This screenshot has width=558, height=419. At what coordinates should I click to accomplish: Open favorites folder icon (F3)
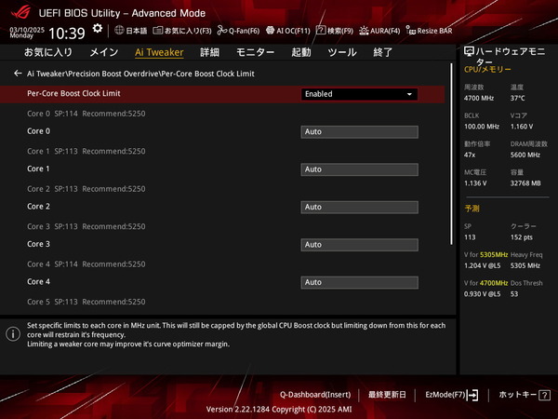point(158,31)
